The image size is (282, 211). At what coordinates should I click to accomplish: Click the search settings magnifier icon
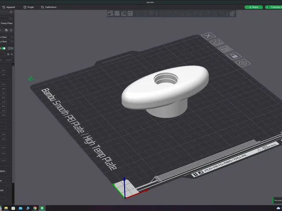(x=12, y=54)
